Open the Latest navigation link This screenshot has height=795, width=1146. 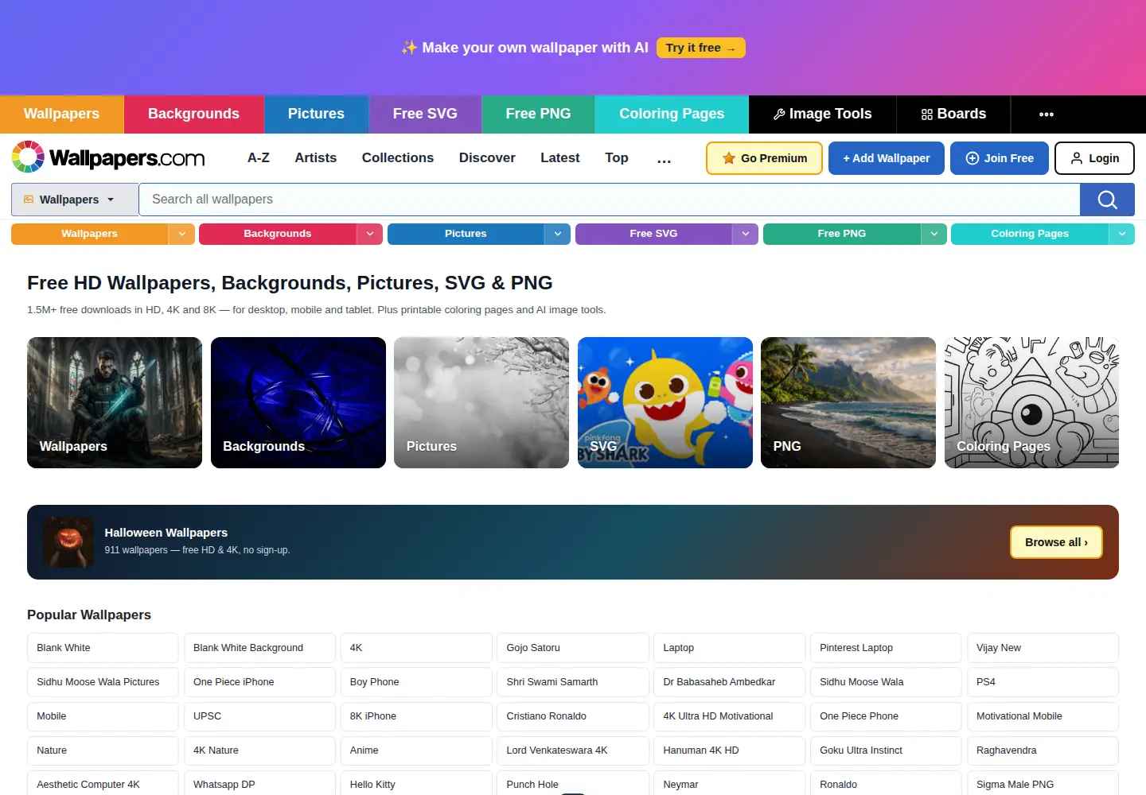pos(560,158)
